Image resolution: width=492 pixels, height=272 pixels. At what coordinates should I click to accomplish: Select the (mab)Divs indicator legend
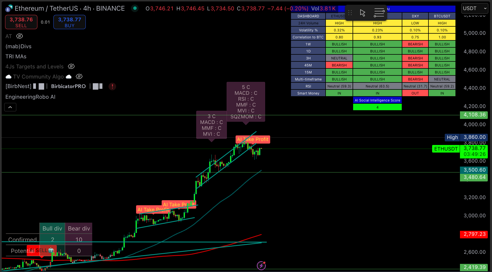pos(19,47)
